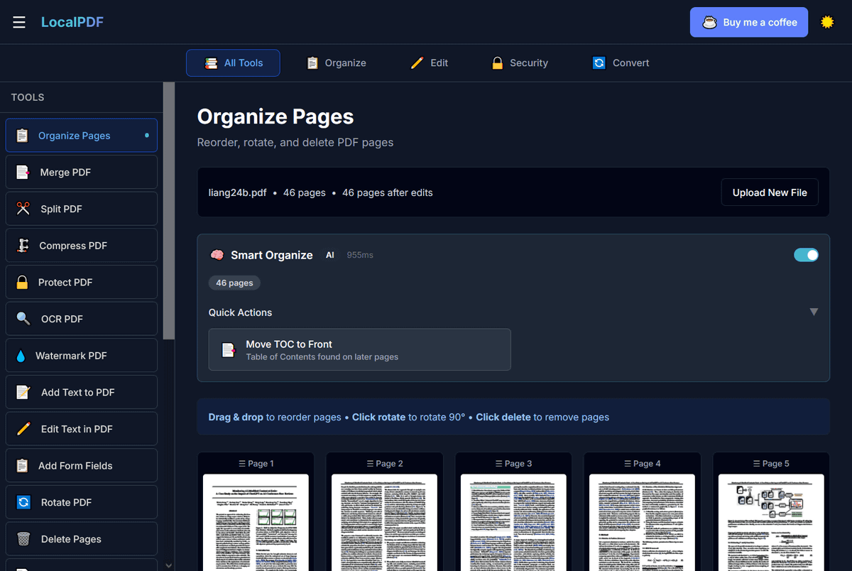
Task: Click Buy me a coffee button
Action: tap(748, 22)
